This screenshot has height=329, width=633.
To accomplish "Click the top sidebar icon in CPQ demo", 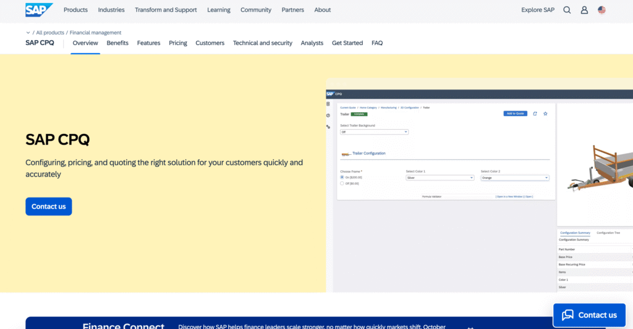I will pos(328,104).
